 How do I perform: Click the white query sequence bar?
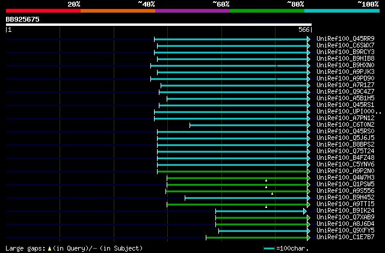[x=159, y=25]
